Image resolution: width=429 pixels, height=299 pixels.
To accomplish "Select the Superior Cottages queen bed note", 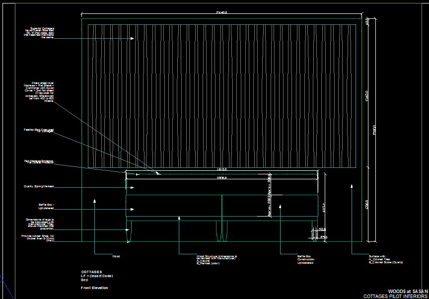I will [39, 33].
